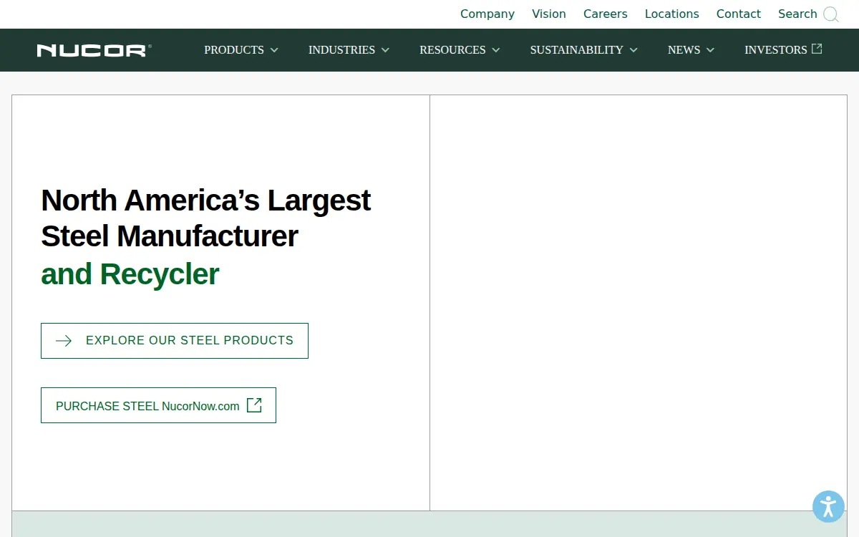Viewport: 859px width, 537px height.
Task: Visit the Careers page
Action: tap(606, 14)
